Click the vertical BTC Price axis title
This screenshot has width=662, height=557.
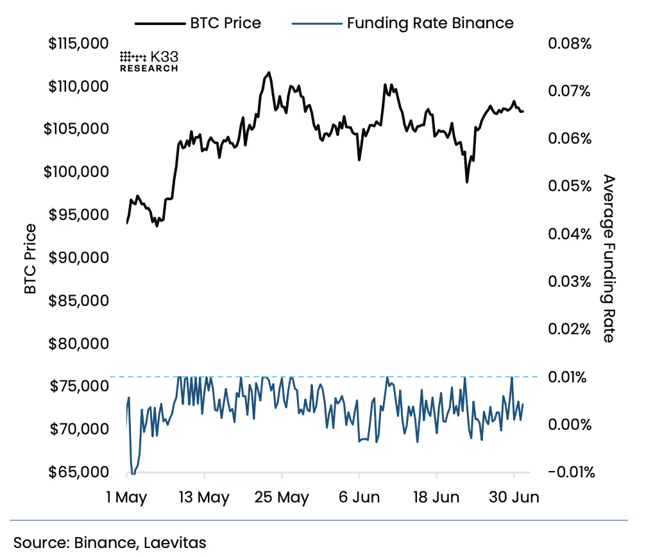click(30, 259)
